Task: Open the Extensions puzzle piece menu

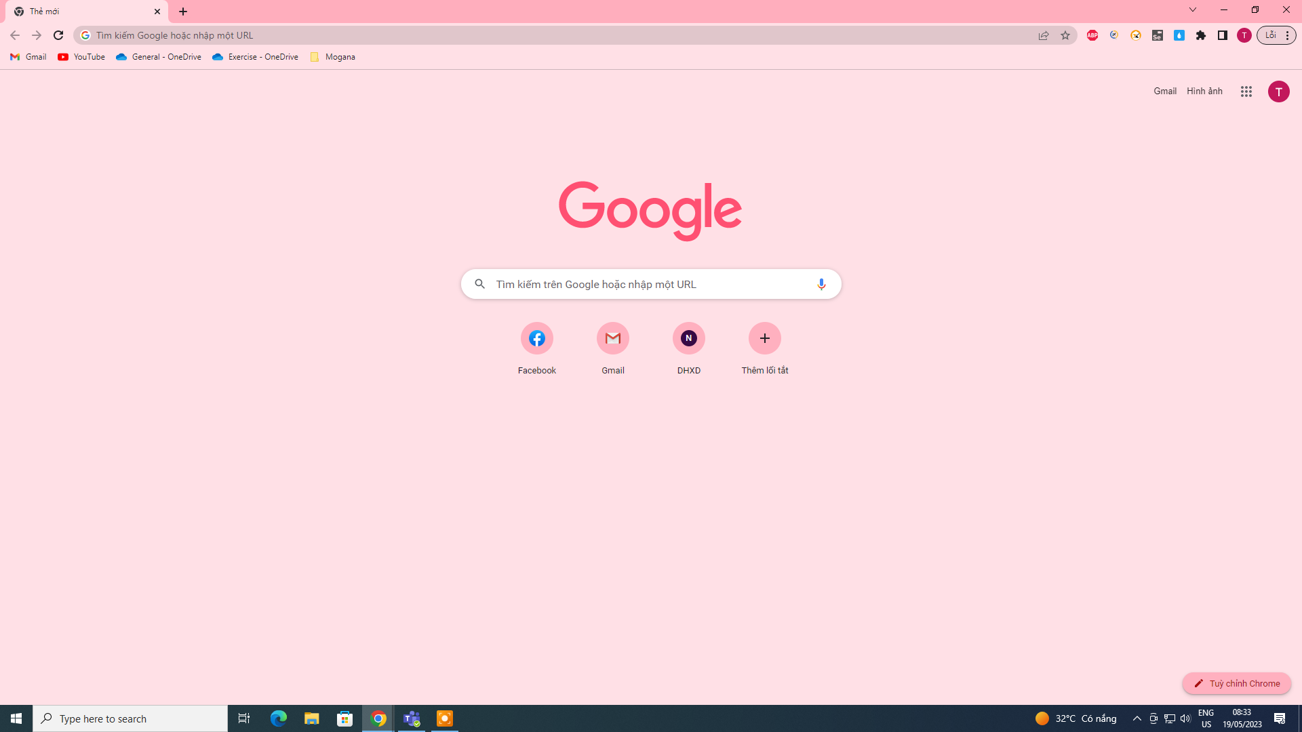Action: coord(1200,35)
